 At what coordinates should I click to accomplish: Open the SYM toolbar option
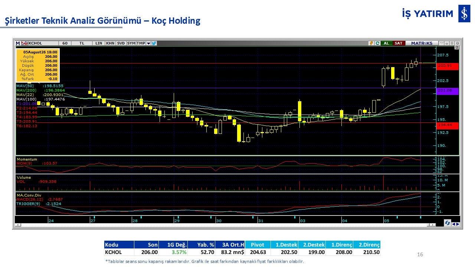pyautogui.click(x=131, y=43)
